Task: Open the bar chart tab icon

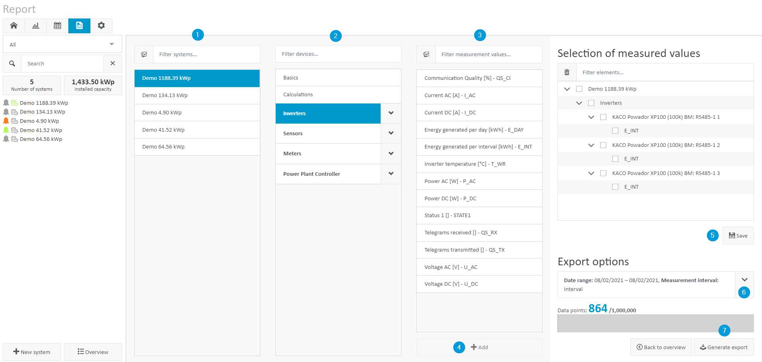Action: point(36,26)
